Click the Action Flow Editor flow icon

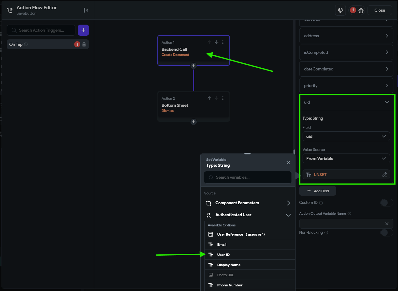(10, 10)
